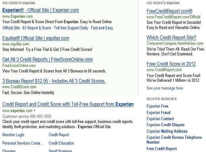
Task: Open the organic Experian Toll-Free Support result
Action: [68, 104]
